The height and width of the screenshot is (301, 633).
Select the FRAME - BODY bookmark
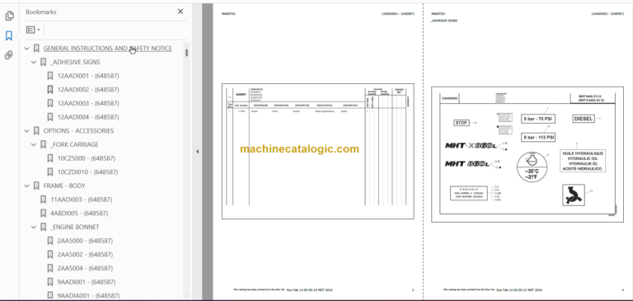point(64,186)
